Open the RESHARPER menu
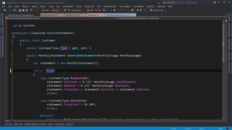Viewport: 232px width, 130px height. click(139, 6)
